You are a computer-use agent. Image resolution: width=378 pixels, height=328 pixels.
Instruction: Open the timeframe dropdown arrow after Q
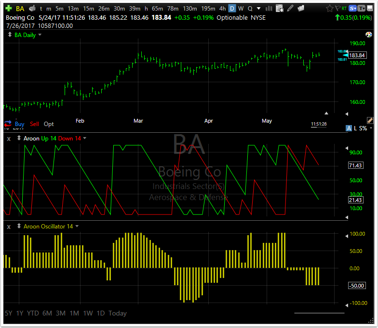258,9
